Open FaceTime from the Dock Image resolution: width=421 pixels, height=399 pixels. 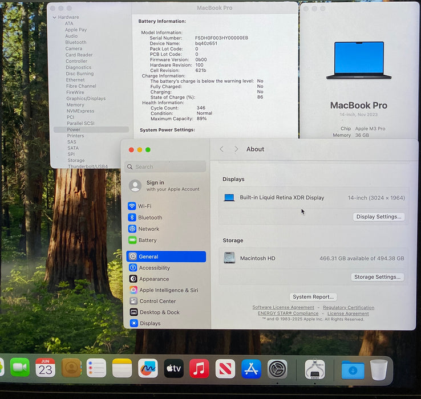click(x=19, y=367)
